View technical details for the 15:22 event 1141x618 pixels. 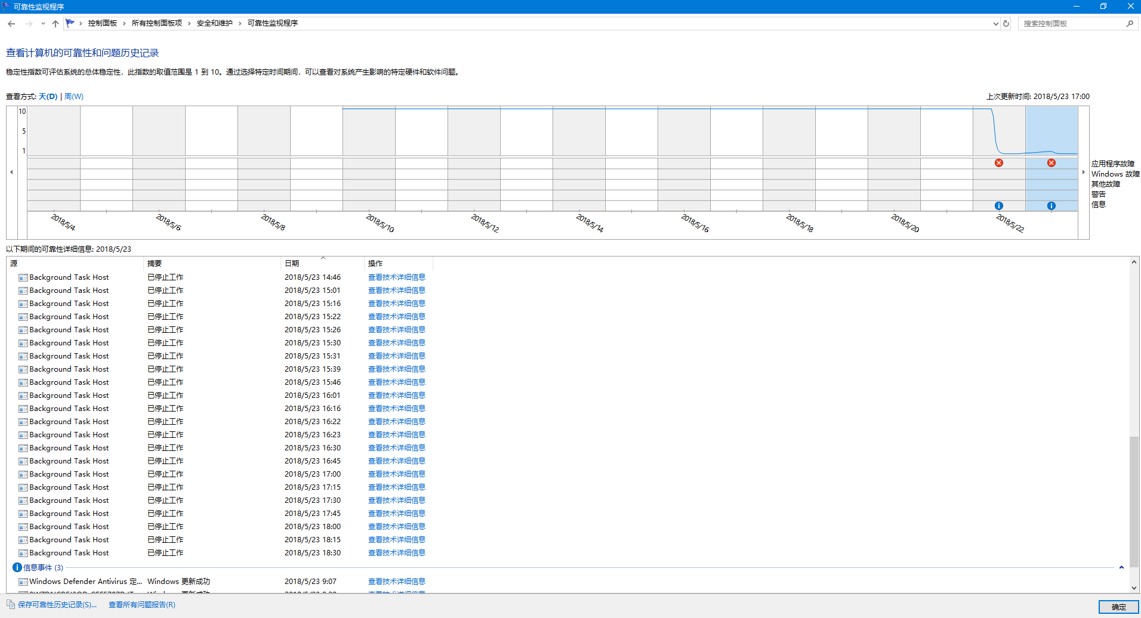pyautogui.click(x=397, y=317)
